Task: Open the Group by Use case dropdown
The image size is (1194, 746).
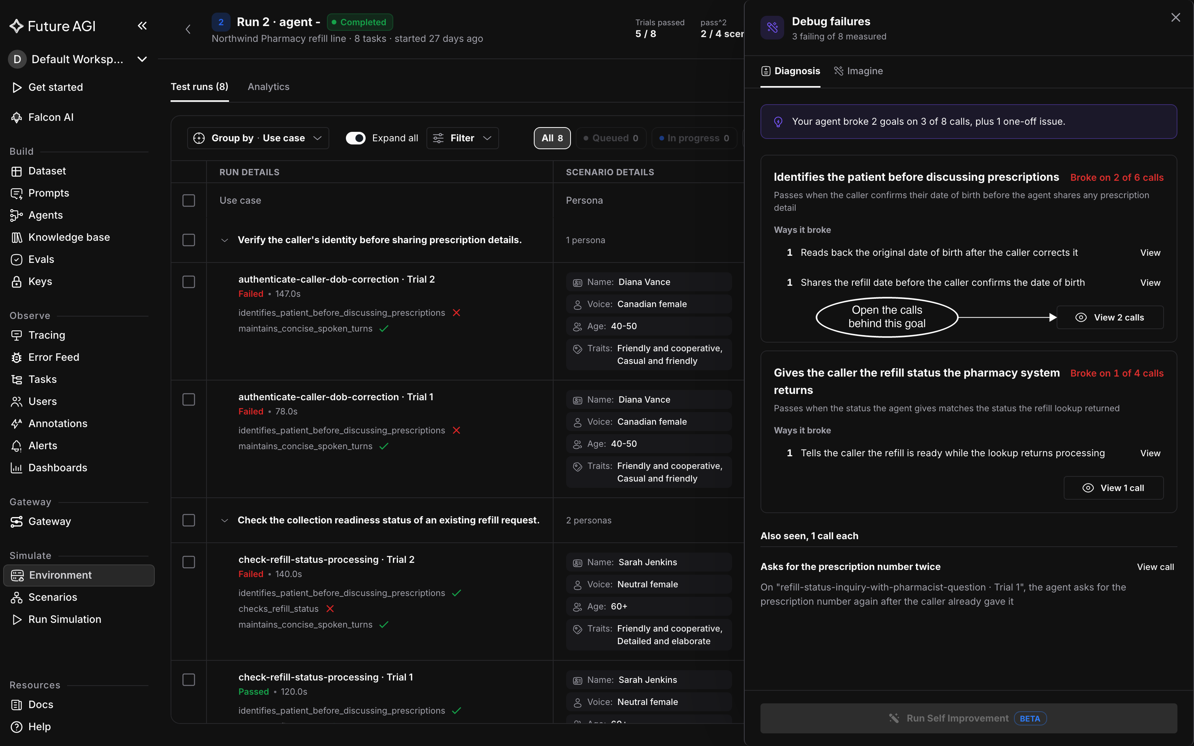Action: 258,138
